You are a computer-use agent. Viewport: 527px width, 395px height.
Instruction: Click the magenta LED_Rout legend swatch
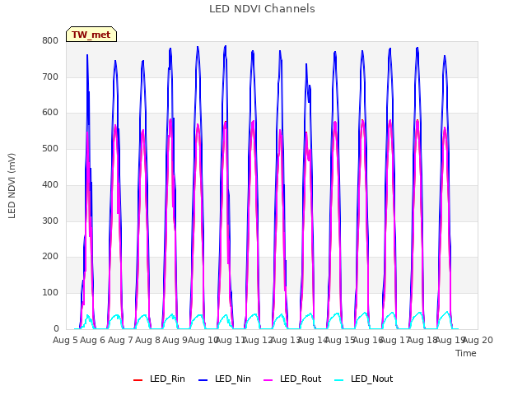tap(268, 380)
